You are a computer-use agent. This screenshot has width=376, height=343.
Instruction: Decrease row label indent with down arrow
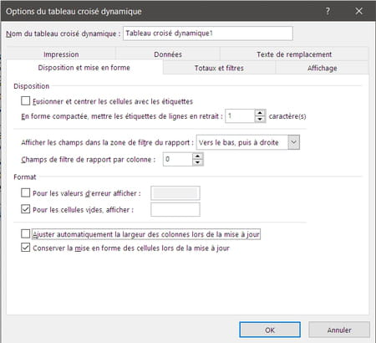260,120
